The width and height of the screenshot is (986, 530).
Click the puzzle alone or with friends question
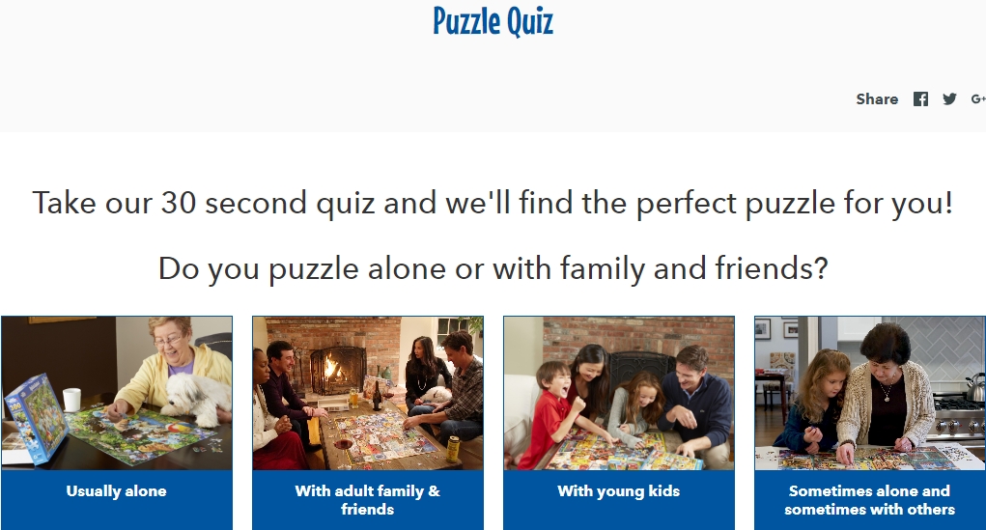point(493,269)
